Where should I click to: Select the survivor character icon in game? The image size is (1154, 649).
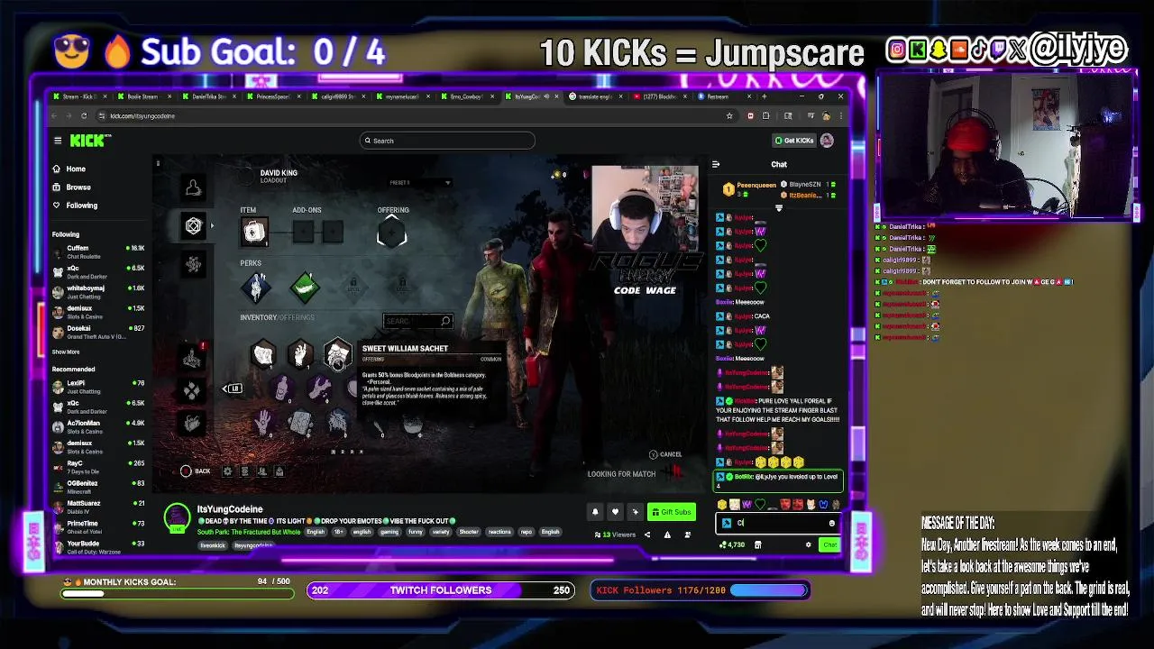point(193,187)
